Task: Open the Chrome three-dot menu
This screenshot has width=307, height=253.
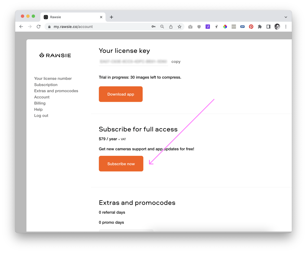Action: pos(286,27)
